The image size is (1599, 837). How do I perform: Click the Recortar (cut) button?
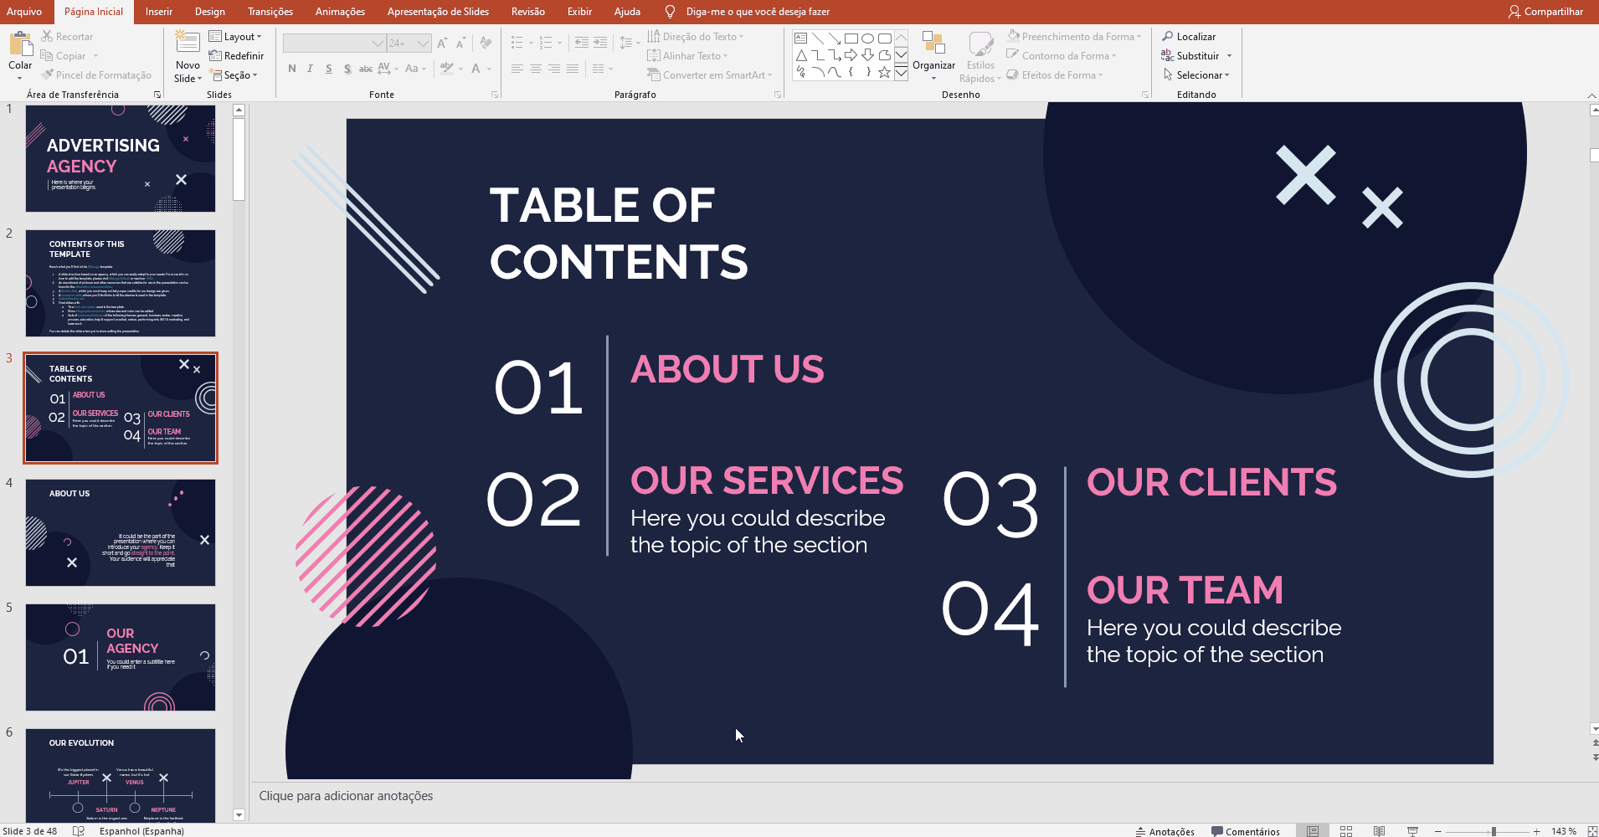[67, 37]
